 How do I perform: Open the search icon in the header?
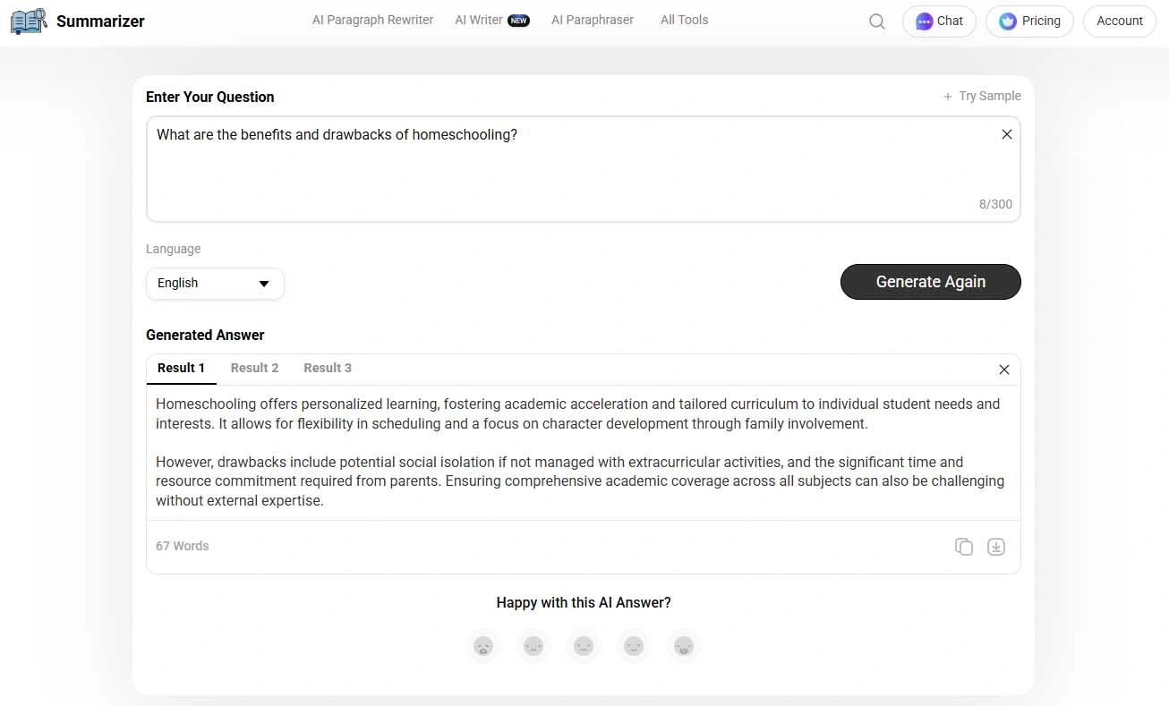tap(876, 21)
